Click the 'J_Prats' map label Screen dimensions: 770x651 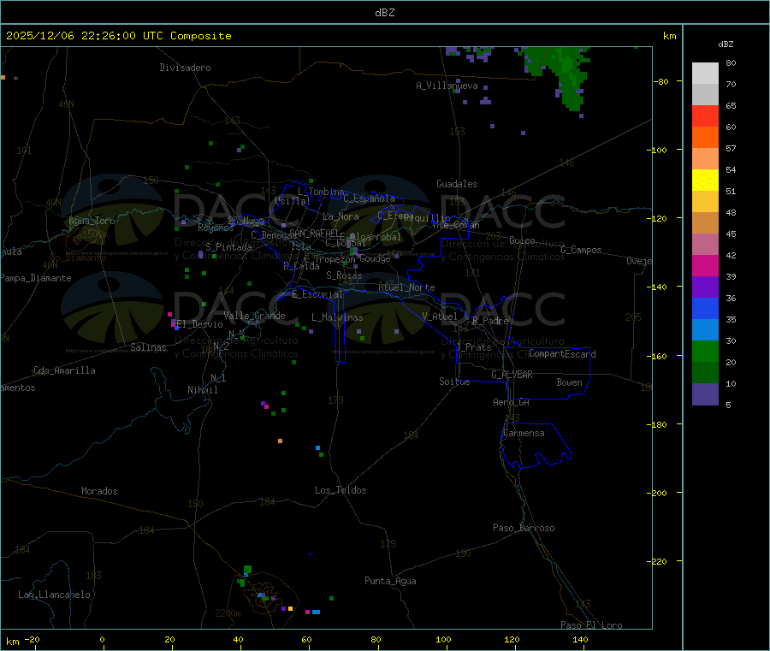(x=474, y=347)
